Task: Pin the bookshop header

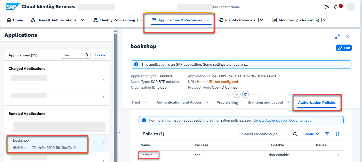Action: click(x=245, y=94)
